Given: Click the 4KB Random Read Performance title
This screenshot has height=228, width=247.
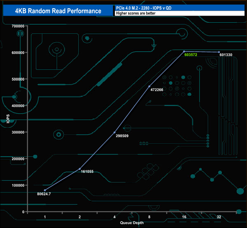Looking at the screenshot, I should point(58,11).
